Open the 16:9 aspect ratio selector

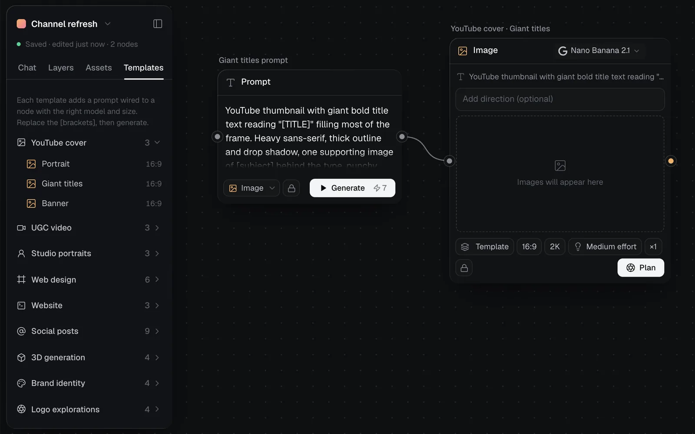[x=529, y=247]
